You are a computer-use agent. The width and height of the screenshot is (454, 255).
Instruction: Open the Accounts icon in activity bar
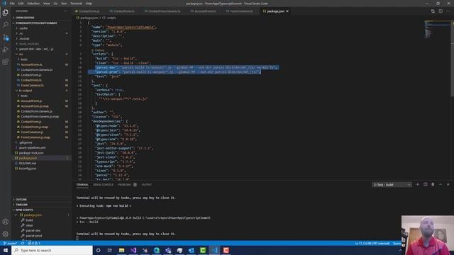pos(6,222)
